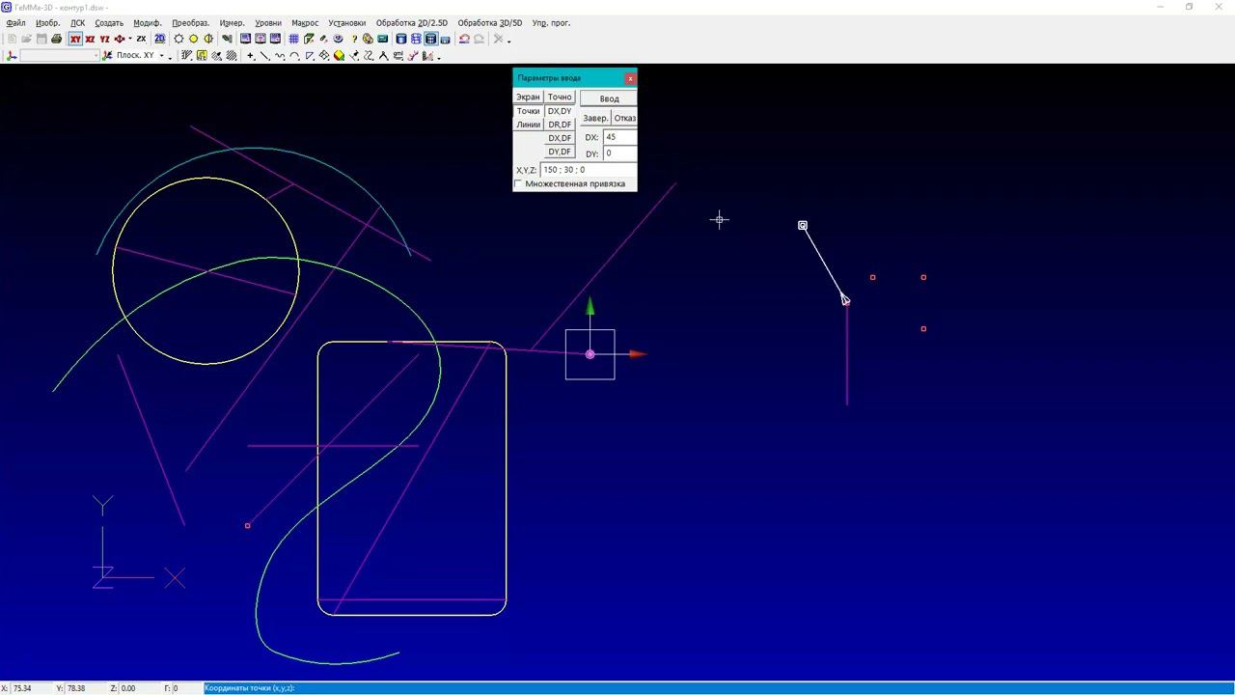Enable the Множественная привязка checkbox
The image size is (1235, 695).
click(519, 183)
